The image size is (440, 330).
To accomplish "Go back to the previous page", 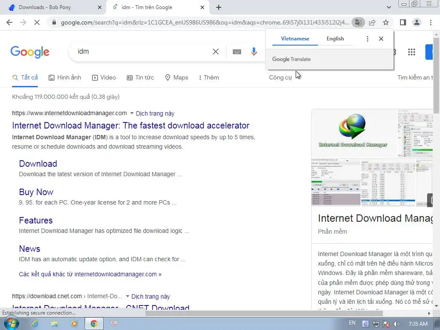I will click(9, 22).
